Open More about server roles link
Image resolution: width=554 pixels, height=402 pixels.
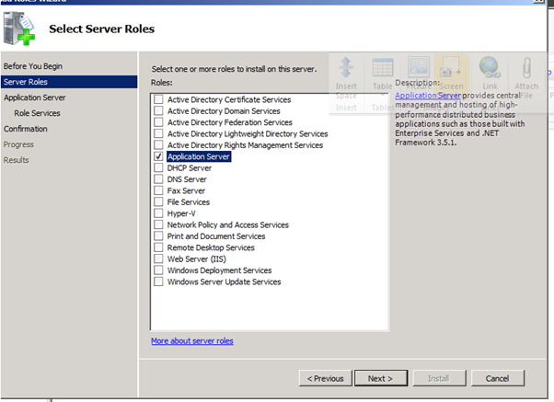[x=192, y=341]
